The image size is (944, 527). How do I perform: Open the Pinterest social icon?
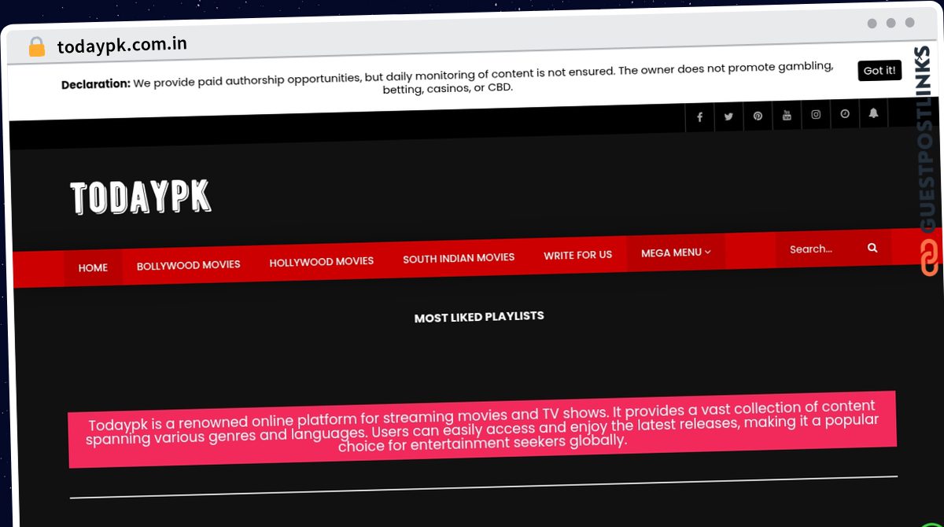[758, 116]
